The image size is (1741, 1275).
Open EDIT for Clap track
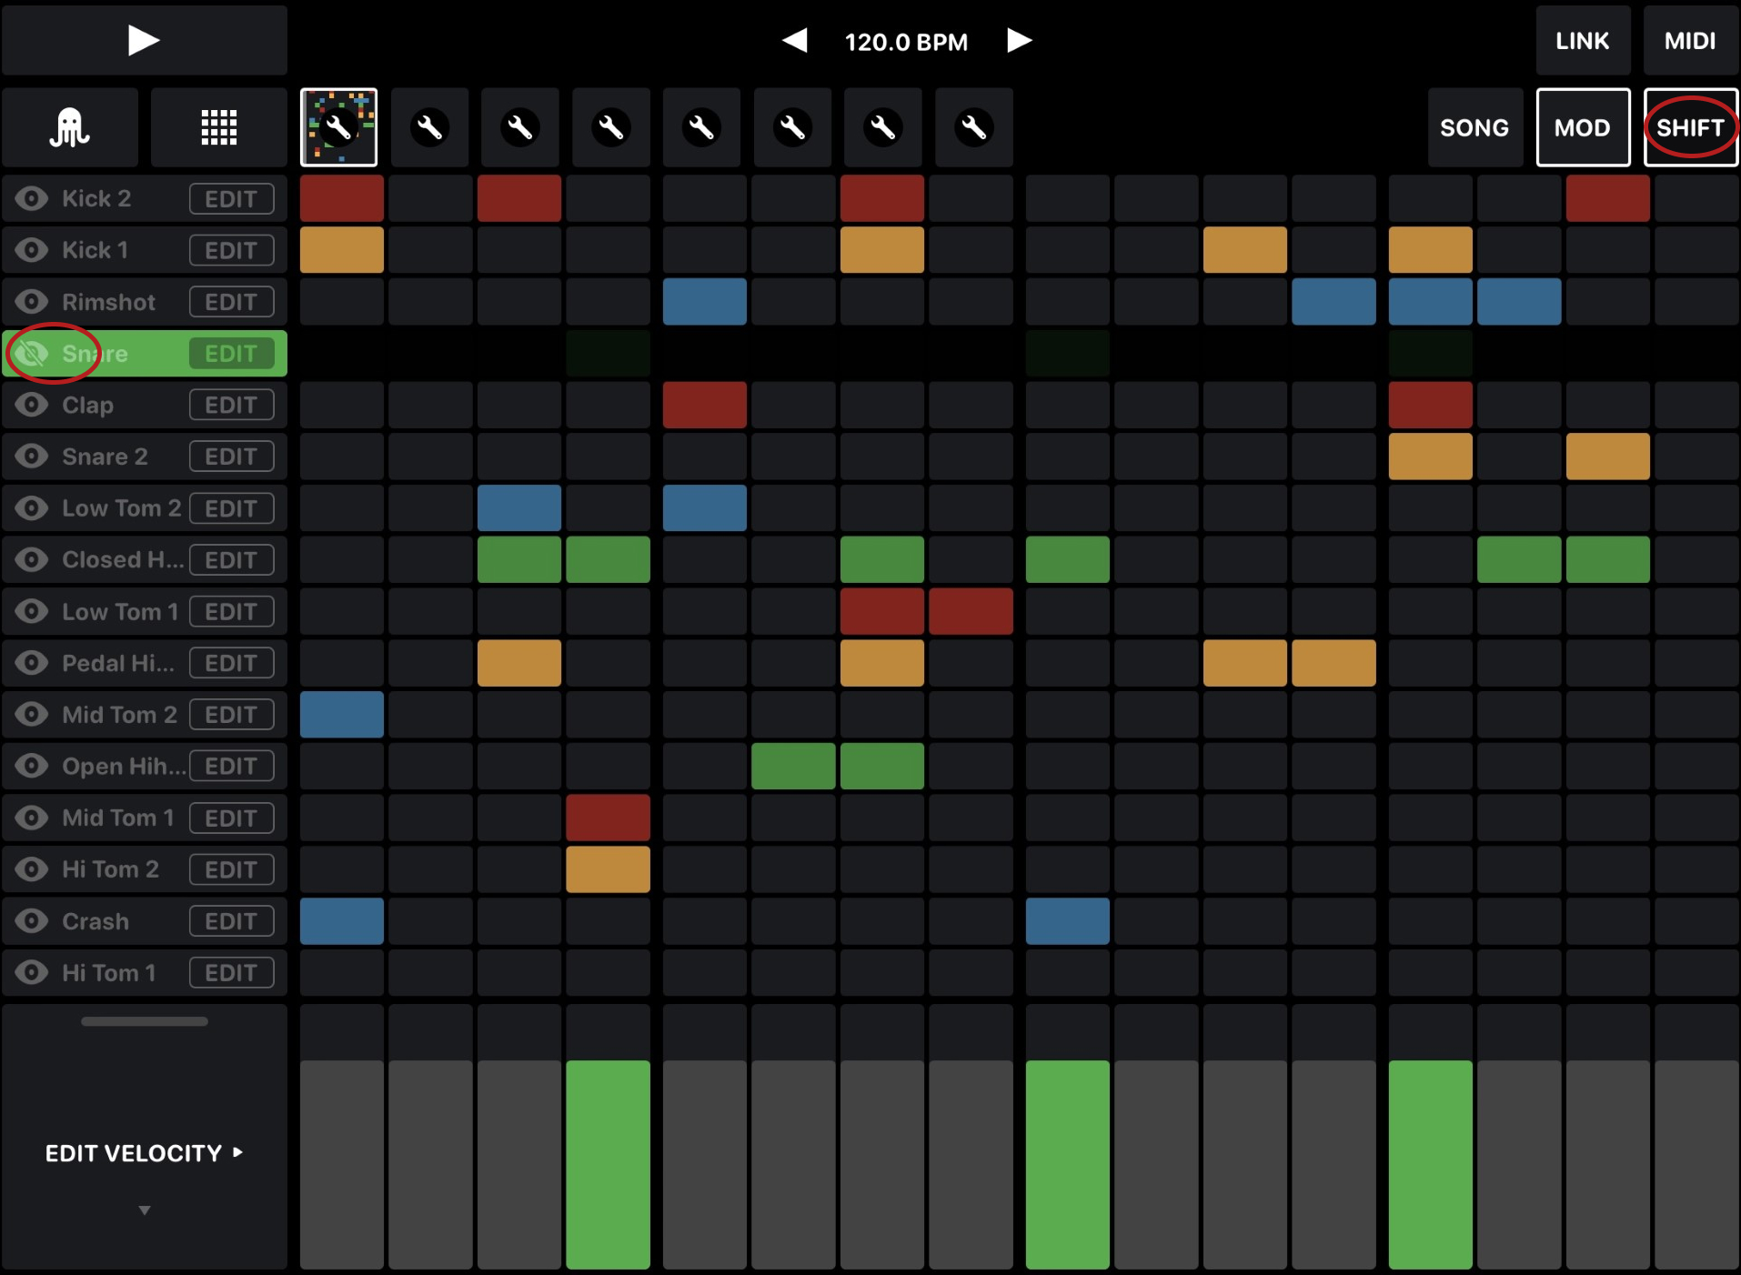pyautogui.click(x=231, y=405)
